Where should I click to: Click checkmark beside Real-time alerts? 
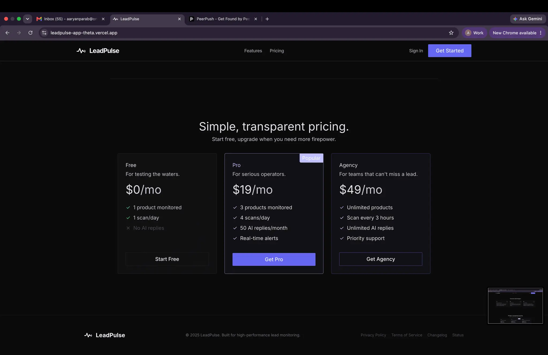[235, 238]
